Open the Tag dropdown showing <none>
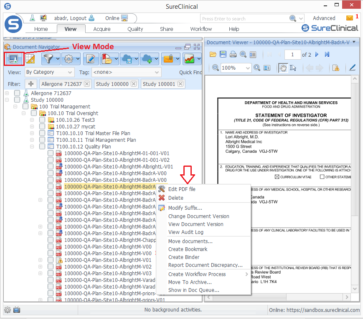Screen dimensions: 363x319 tap(127, 72)
